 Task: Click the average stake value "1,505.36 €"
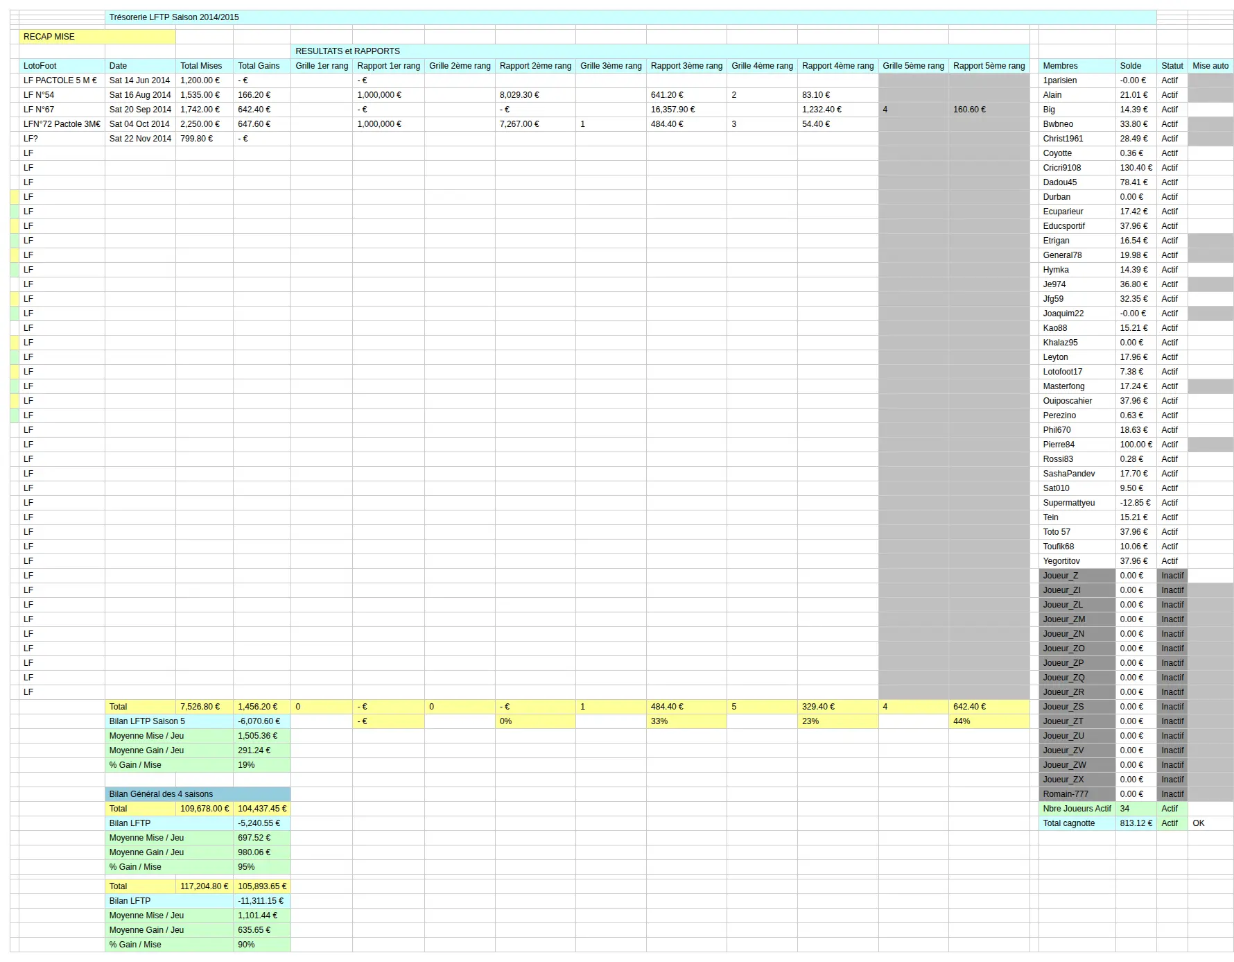coord(262,736)
